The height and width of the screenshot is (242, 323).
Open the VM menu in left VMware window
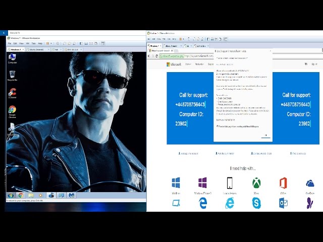coord(28,43)
